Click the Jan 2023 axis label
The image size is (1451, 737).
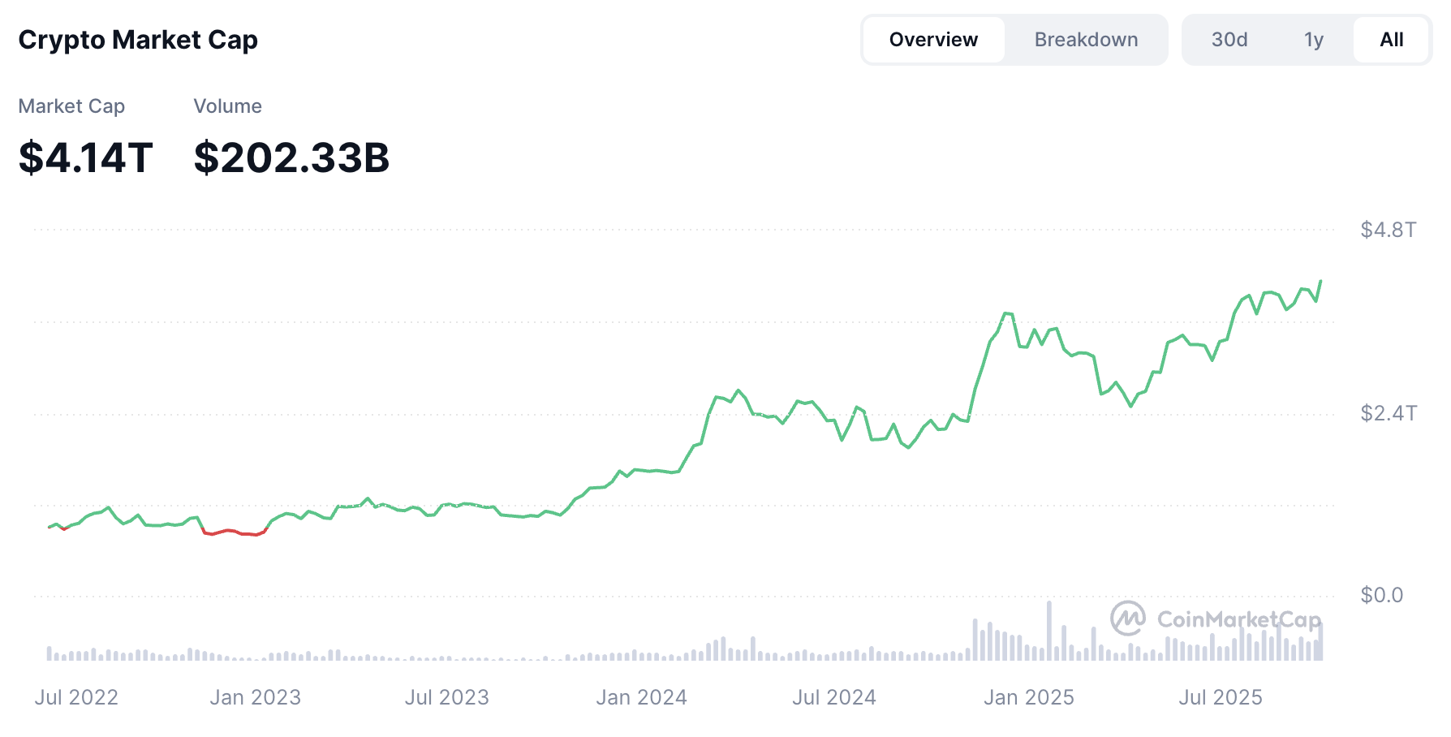255,697
